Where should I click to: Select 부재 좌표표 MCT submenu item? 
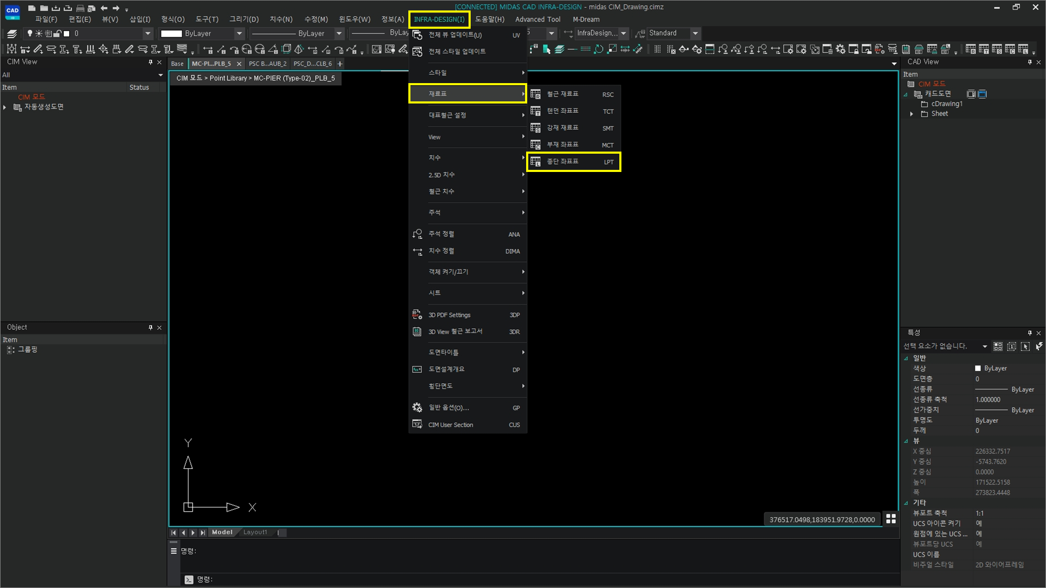[x=574, y=144]
